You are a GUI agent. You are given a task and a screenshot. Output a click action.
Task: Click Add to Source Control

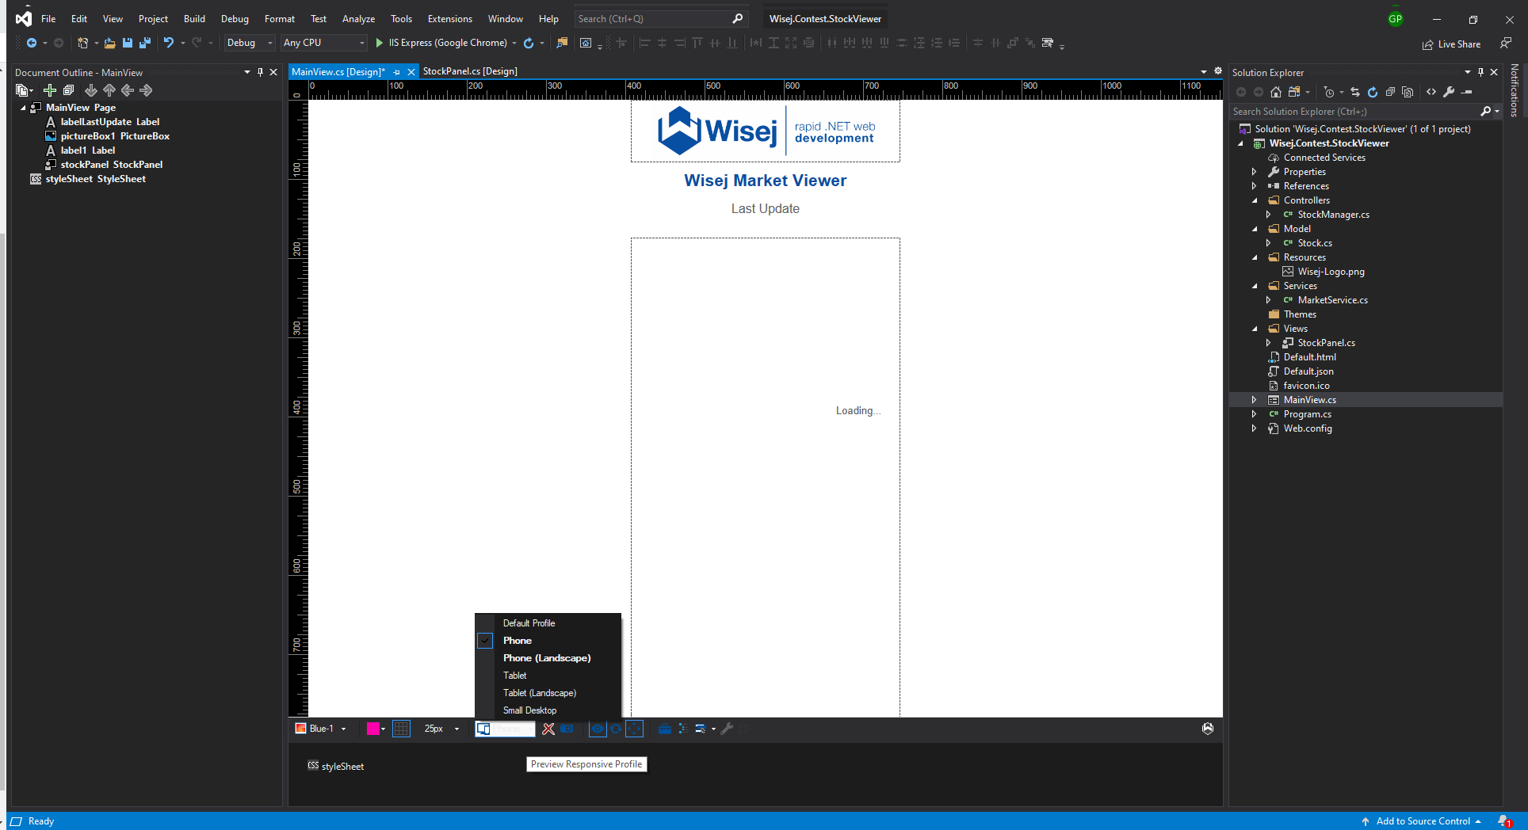tap(1423, 821)
